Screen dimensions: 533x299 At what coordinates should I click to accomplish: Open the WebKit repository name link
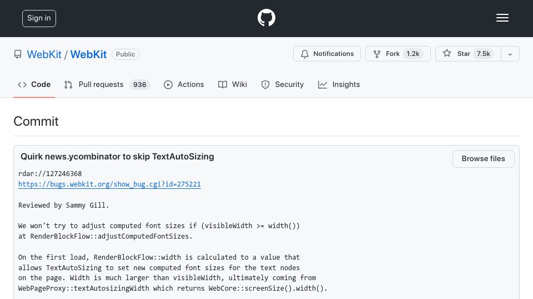point(88,54)
